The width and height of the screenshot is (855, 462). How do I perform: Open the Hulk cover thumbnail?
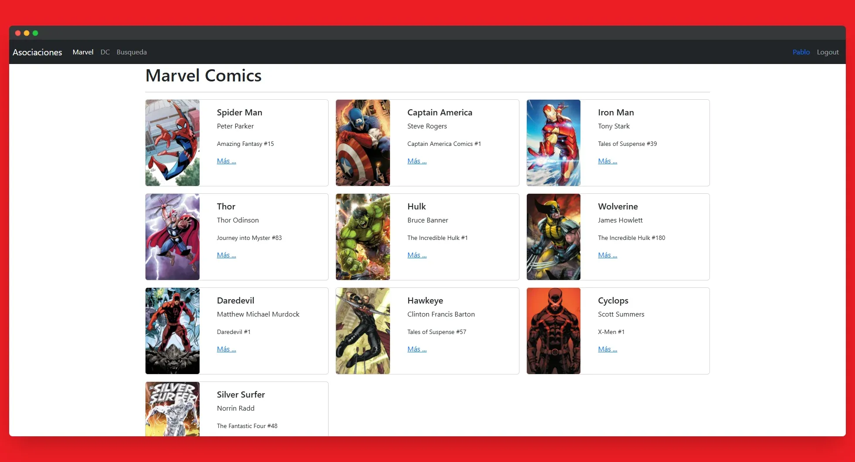click(x=363, y=237)
